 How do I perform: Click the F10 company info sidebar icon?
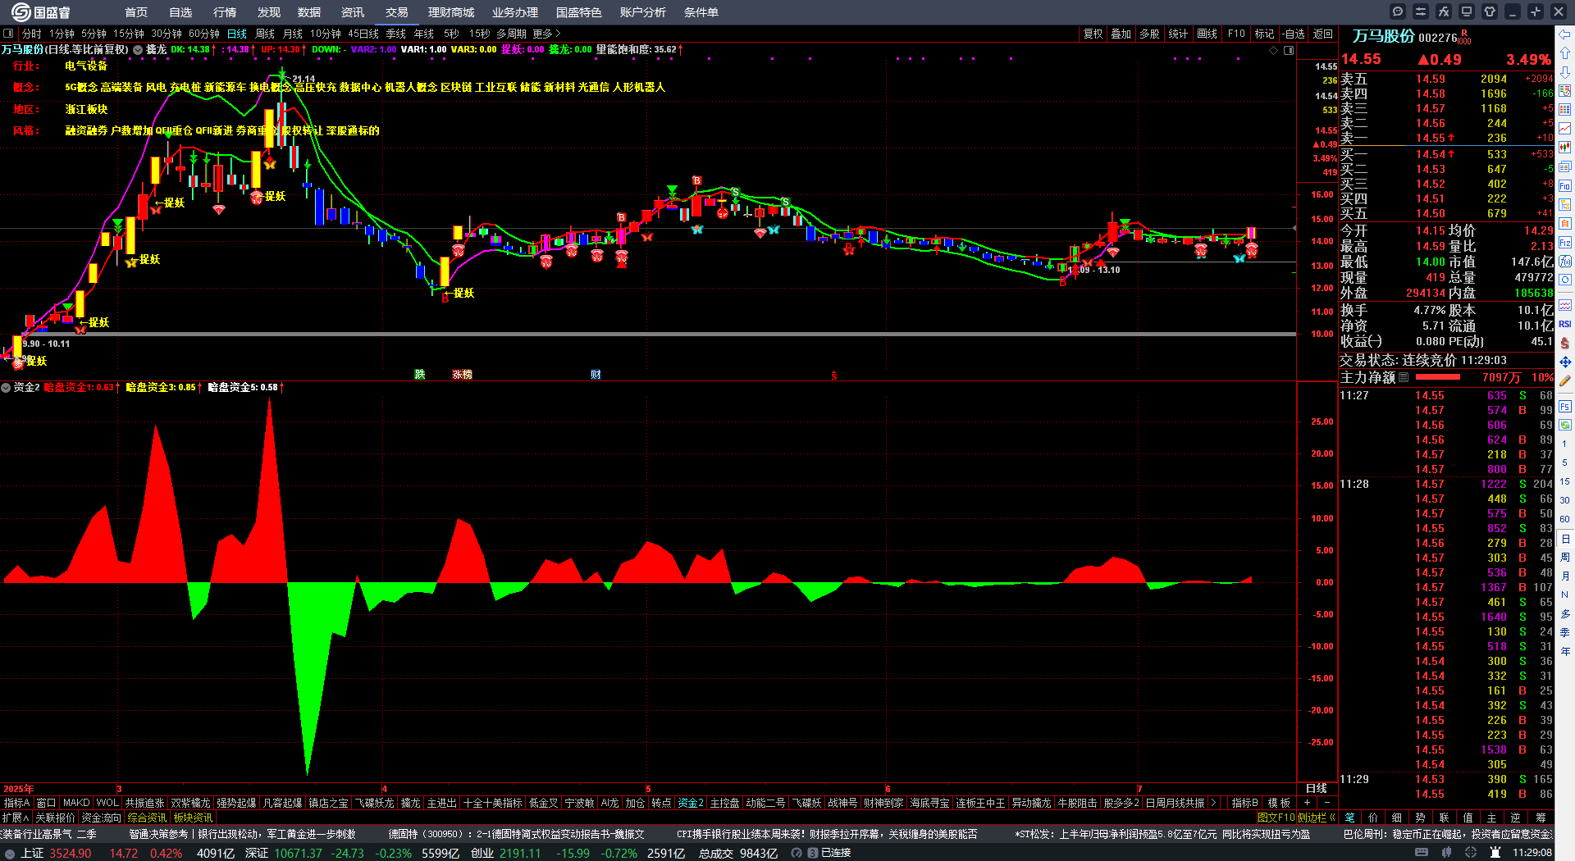1565,186
